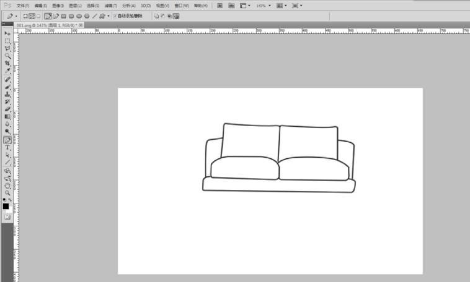Swap foreground and background colors
The image size is (470, 282).
(10, 200)
